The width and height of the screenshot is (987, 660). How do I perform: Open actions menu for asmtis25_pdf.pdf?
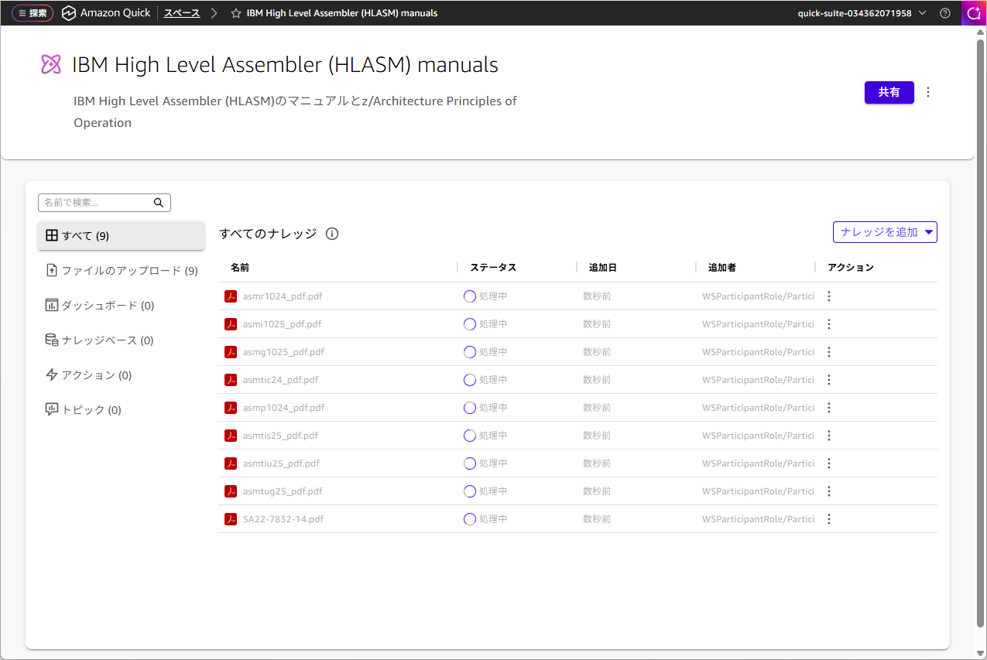coord(829,436)
